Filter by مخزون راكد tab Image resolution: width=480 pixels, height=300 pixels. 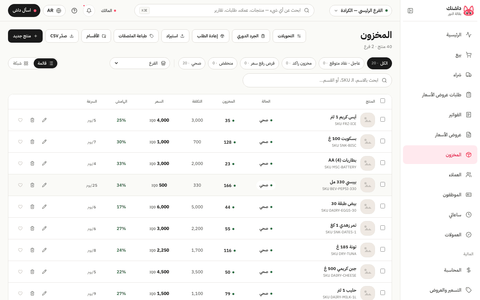[x=299, y=63]
